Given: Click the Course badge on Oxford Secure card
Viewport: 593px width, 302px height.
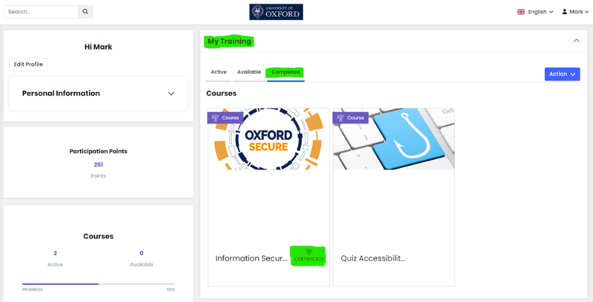Looking at the screenshot, I should tap(225, 118).
